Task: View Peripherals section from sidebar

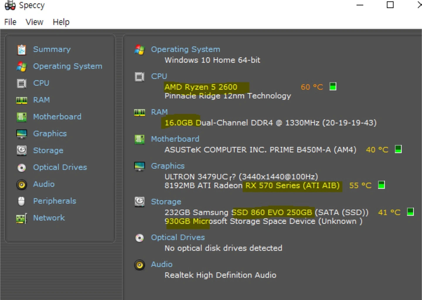Action: click(x=55, y=201)
